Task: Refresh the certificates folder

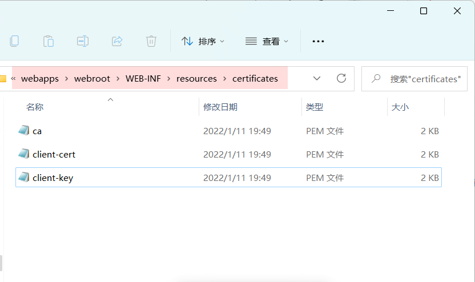Action: 341,78
